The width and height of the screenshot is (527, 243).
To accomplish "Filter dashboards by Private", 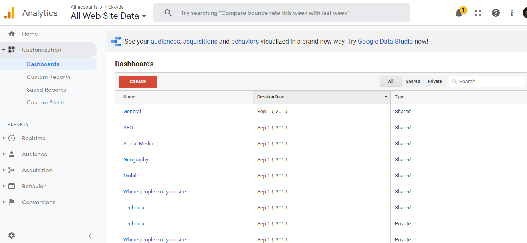I will 434,81.
